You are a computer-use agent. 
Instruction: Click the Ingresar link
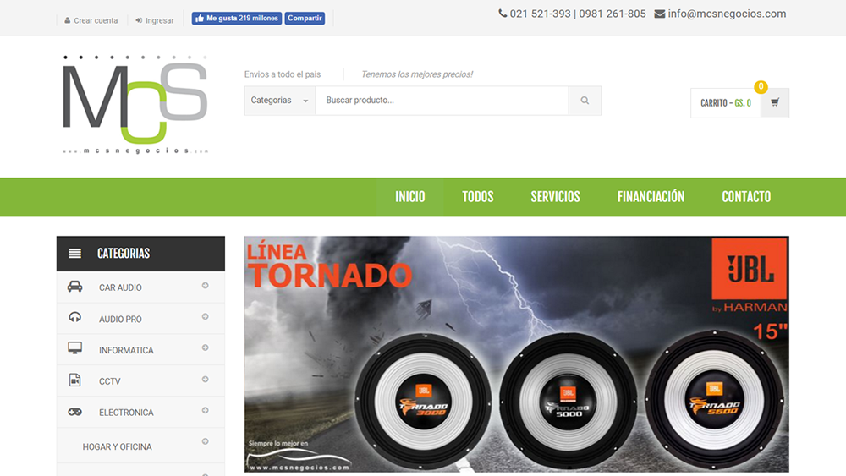tap(159, 20)
